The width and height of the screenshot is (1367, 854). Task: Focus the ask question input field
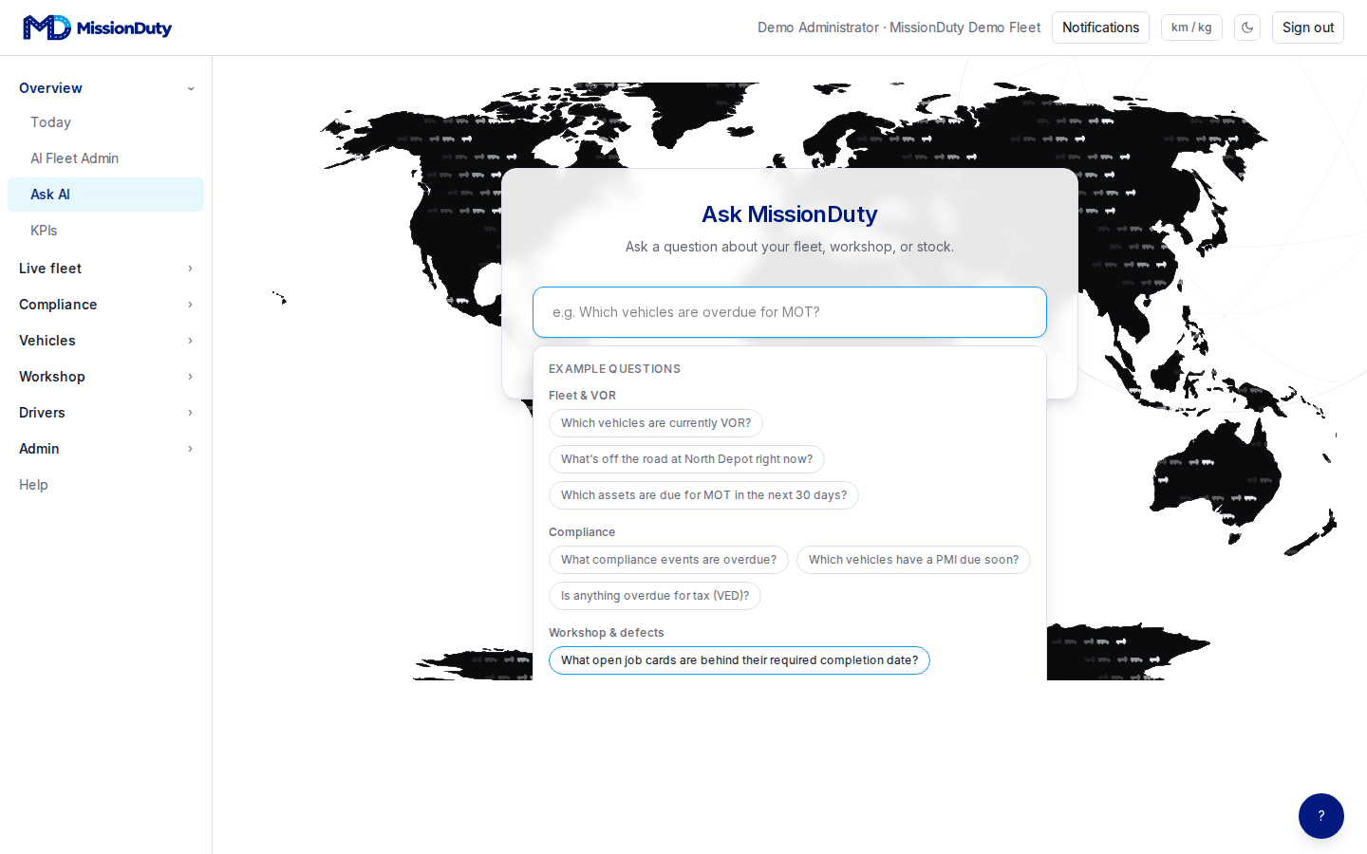790,312
